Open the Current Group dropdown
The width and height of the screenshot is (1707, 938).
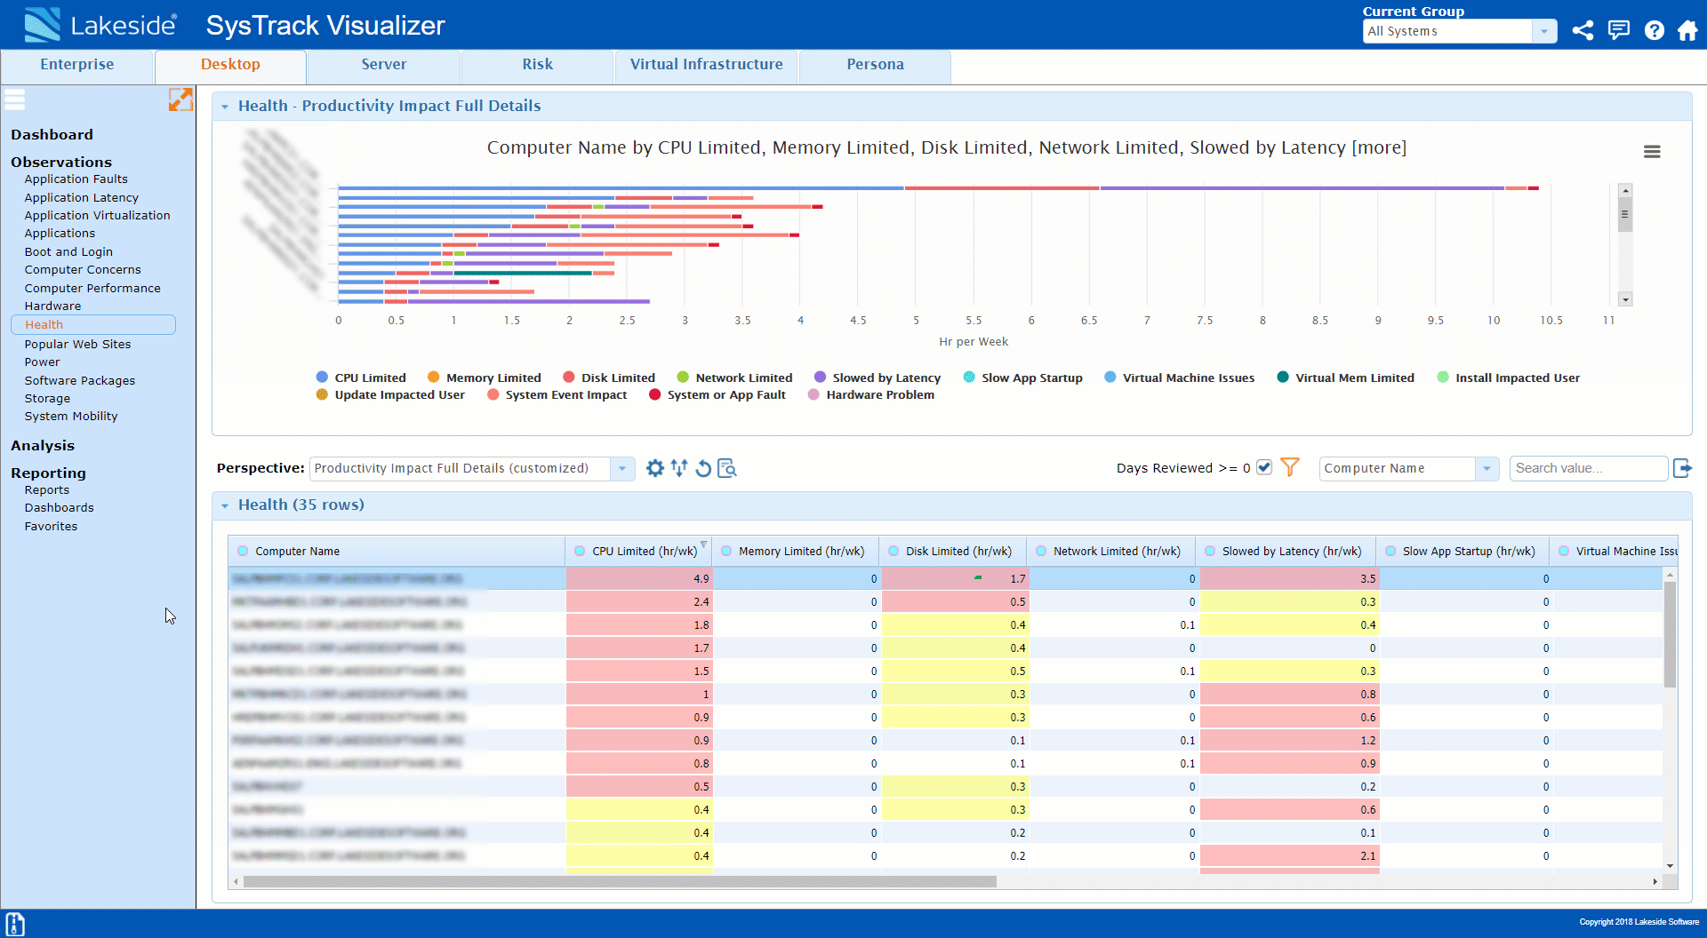tap(1545, 31)
